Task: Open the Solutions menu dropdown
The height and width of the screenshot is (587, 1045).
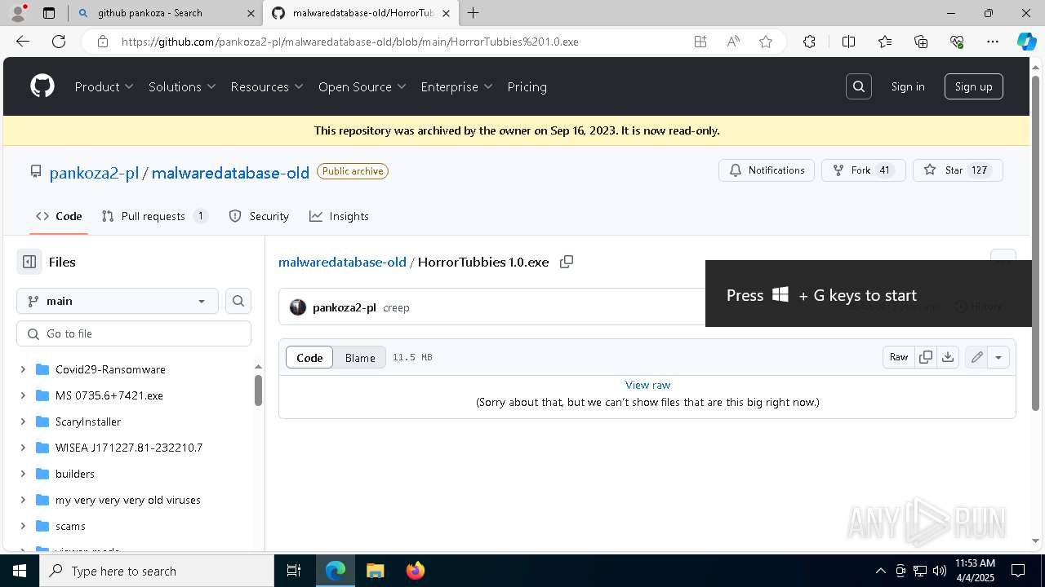Action: point(182,86)
